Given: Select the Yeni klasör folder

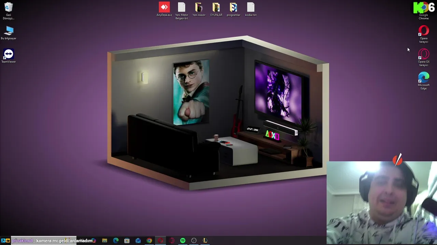Looking at the screenshot, I should (x=199, y=10).
